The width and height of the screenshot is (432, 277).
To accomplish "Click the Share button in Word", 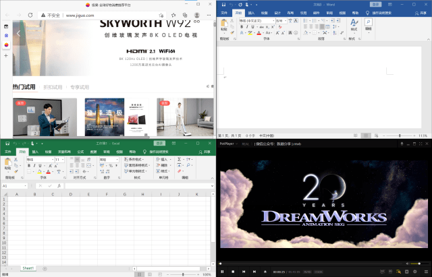I will tap(421, 13).
